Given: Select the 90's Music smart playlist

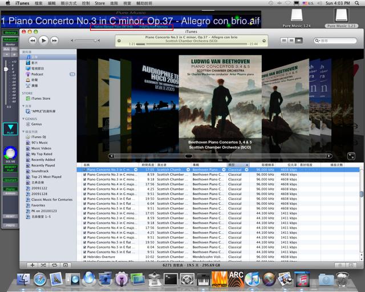Looking at the screenshot, I should click(39, 143).
